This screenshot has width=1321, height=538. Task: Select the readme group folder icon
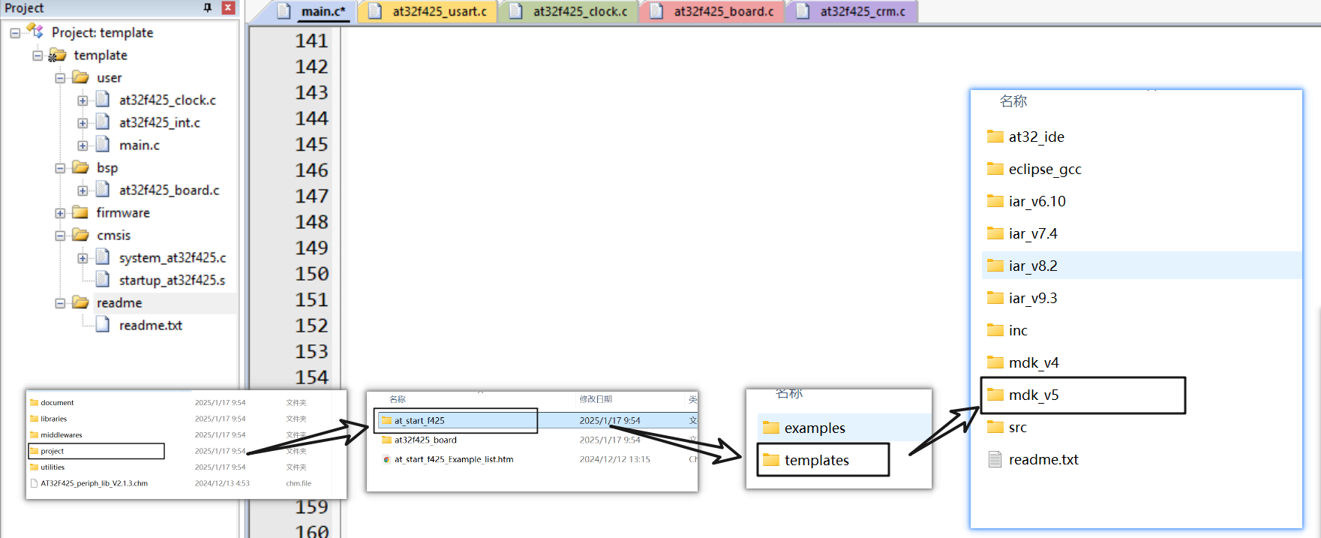[80, 302]
